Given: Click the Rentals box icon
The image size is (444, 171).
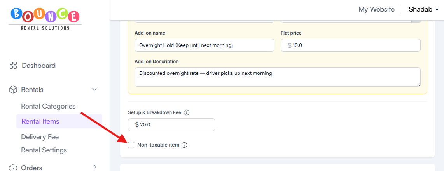Looking at the screenshot, I should click(x=13, y=90).
